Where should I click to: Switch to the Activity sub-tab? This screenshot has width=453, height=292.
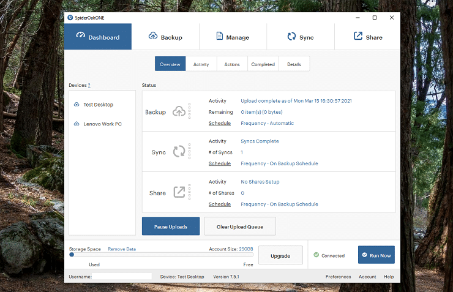click(x=201, y=64)
